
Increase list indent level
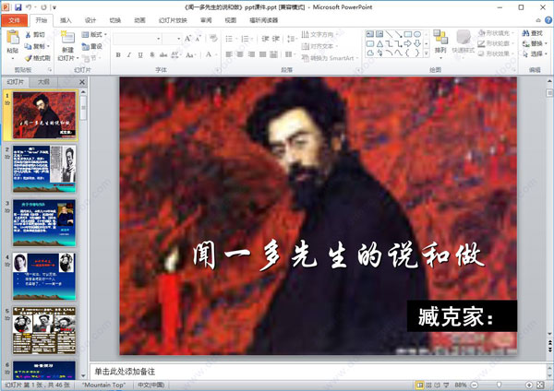(276, 39)
